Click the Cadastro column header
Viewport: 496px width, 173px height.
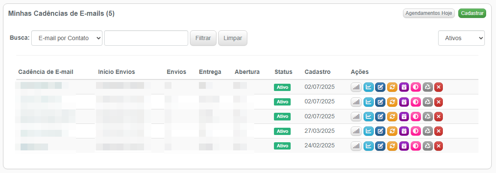pos(317,72)
